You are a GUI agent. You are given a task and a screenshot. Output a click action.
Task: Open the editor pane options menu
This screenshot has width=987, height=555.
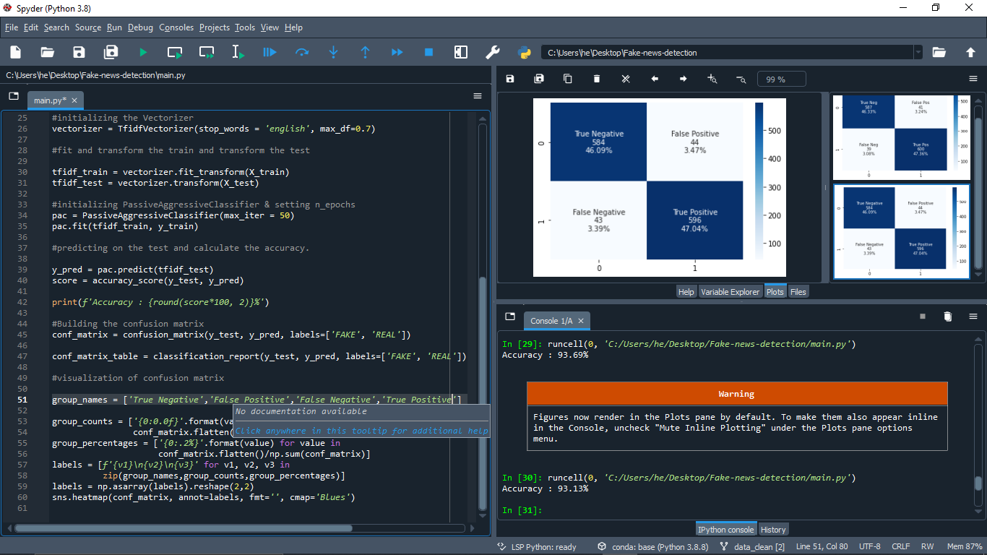tap(478, 96)
